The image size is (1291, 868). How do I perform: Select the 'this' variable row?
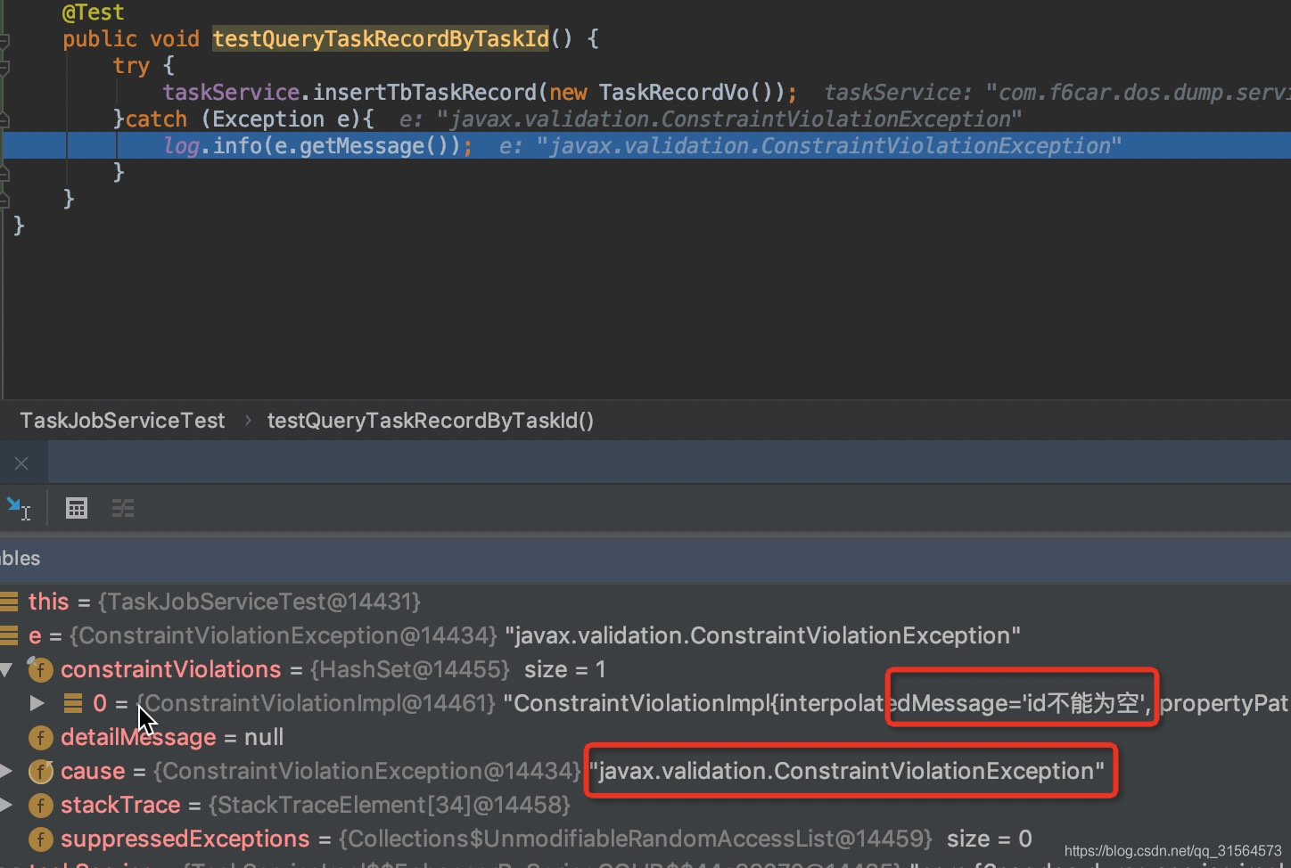pos(645,602)
